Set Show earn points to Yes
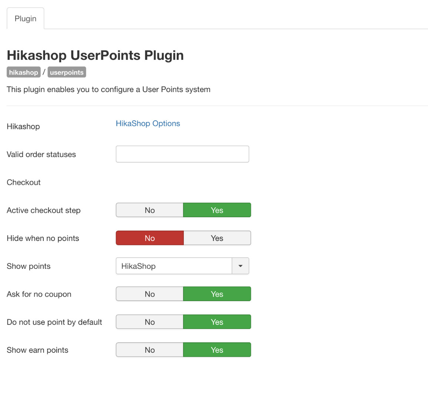 [217, 350]
